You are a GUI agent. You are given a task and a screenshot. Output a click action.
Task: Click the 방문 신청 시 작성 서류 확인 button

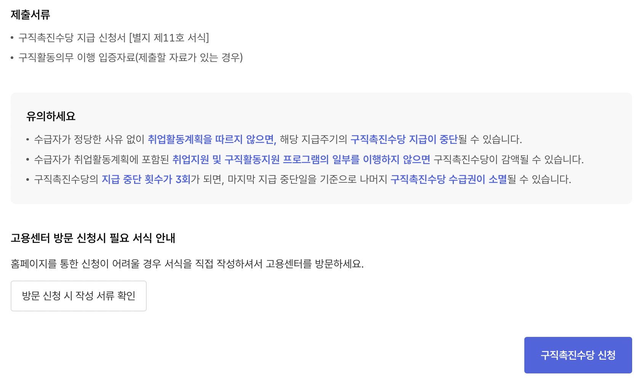click(x=78, y=296)
